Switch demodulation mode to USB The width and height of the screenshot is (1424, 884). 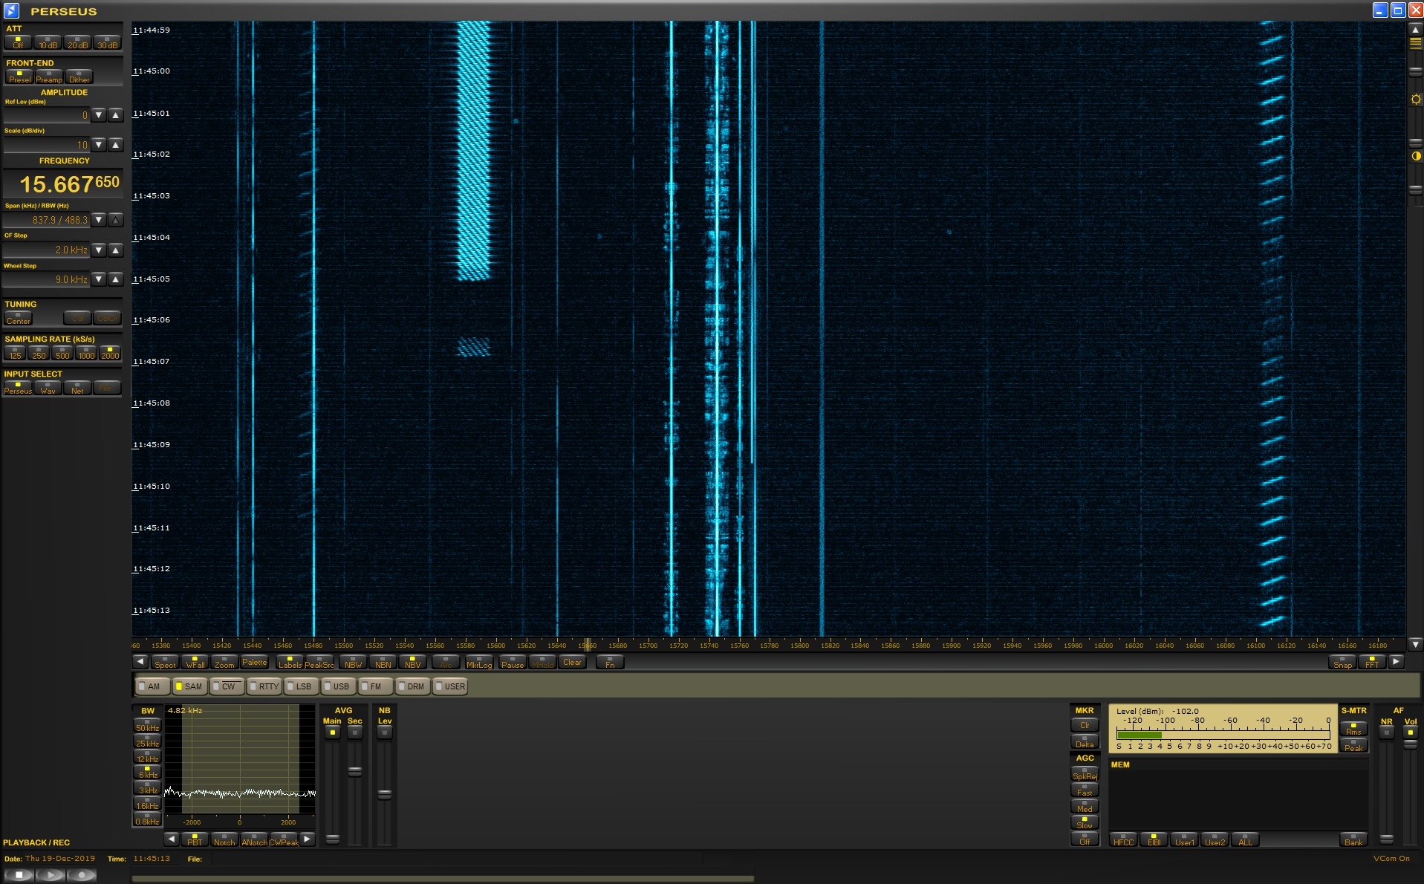coord(339,686)
